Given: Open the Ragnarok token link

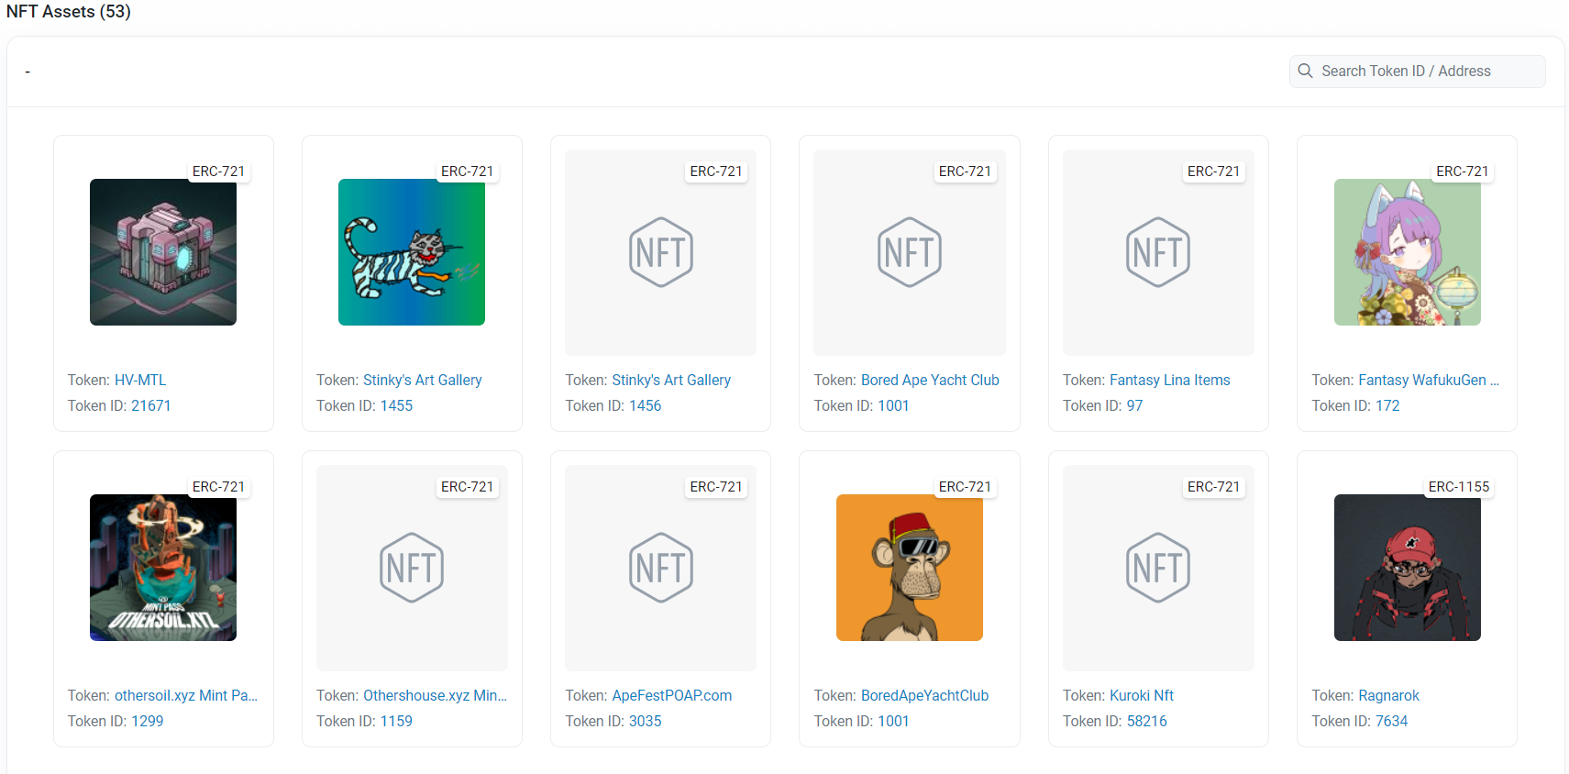Looking at the screenshot, I should coord(1388,695).
